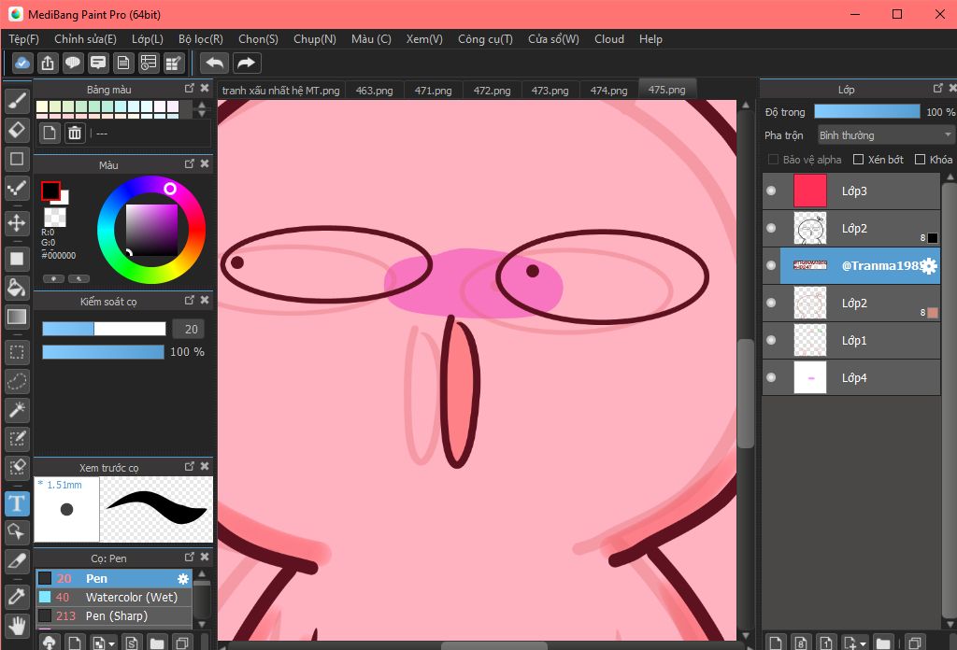Delete palette color with trash icon
The image size is (957, 650).
tap(75, 133)
